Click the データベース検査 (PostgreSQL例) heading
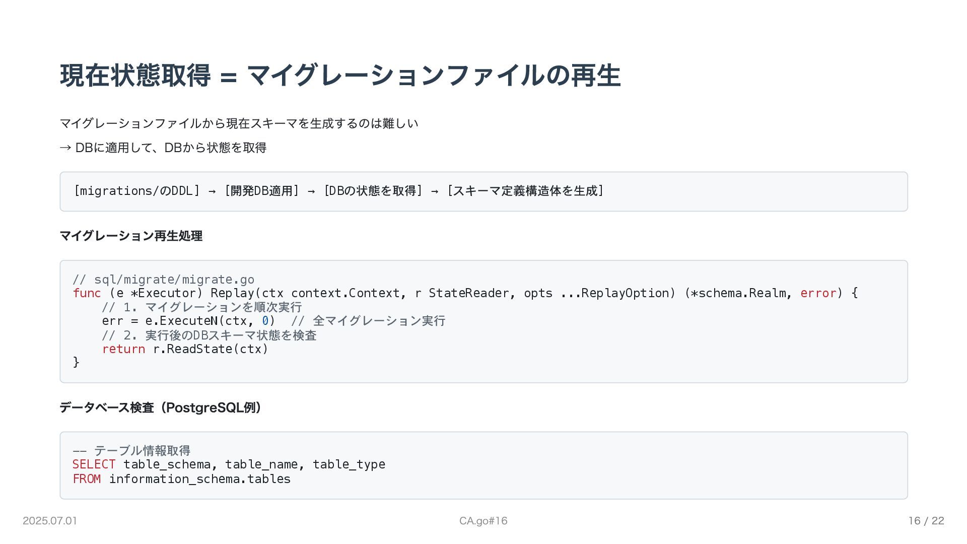967x544 pixels. (x=160, y=407)
